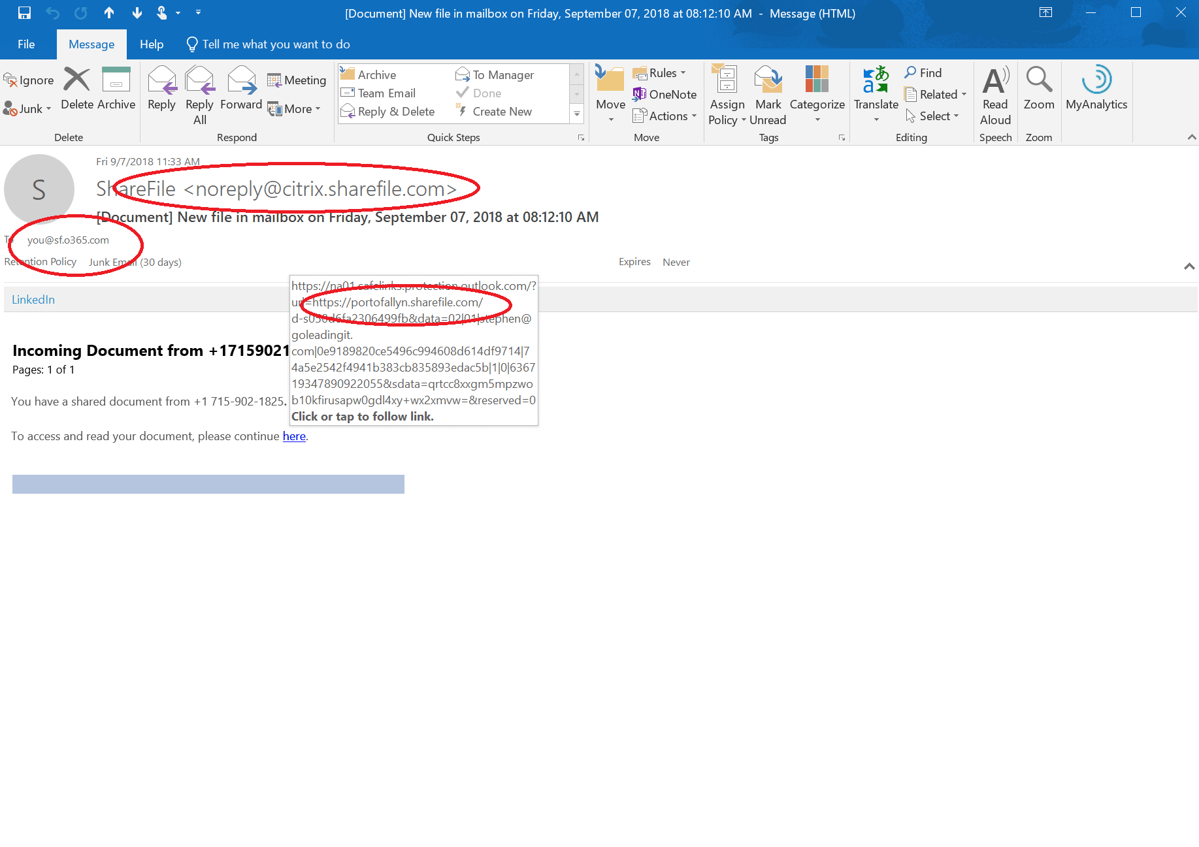Open the Categorize color menu

coord(817,95)
